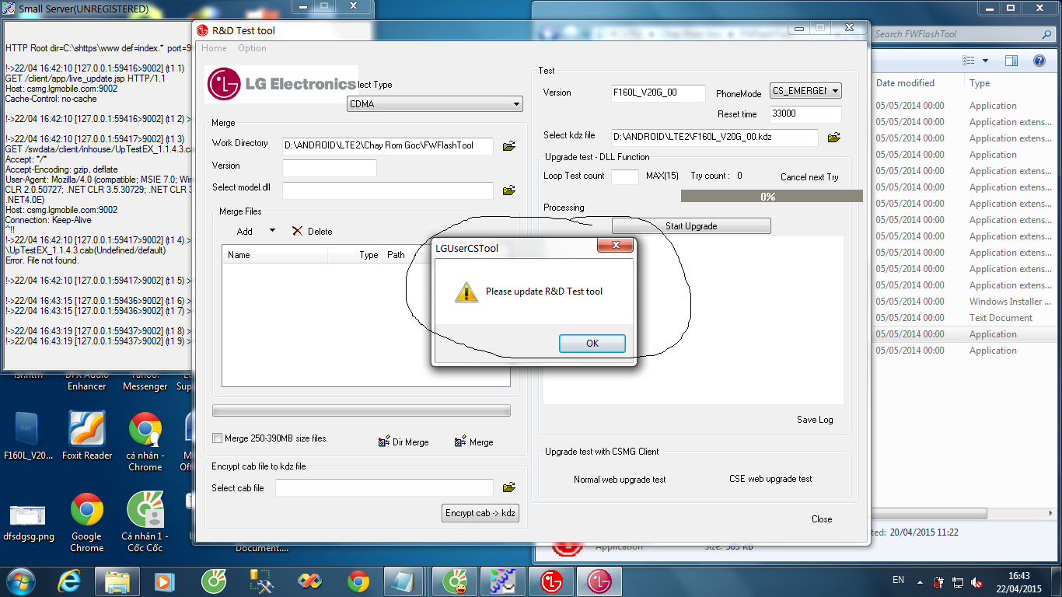Click the red X Delete icon
Image resolution: width=1062 pixels, height=597 pixels.
(x=297, y=231)
